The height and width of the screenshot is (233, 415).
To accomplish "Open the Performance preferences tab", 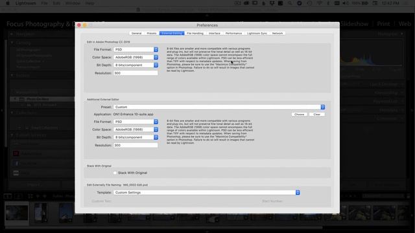I will pos(233,33).
